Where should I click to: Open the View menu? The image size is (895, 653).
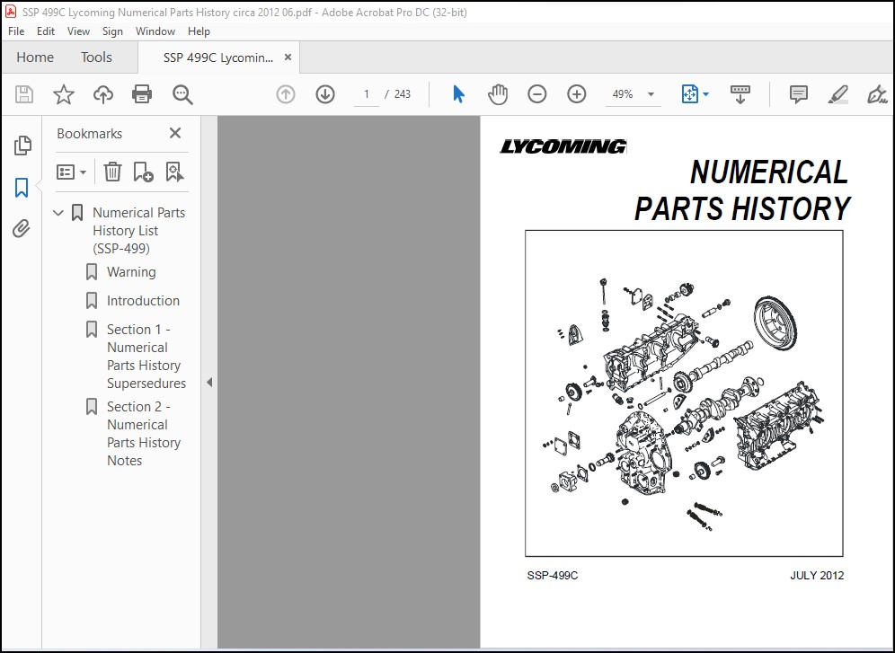[x=78, y=31]
